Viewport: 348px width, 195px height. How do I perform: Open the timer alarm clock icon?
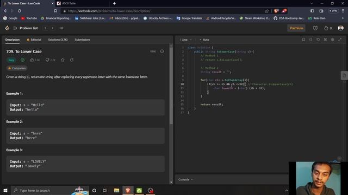click(315, 28)
